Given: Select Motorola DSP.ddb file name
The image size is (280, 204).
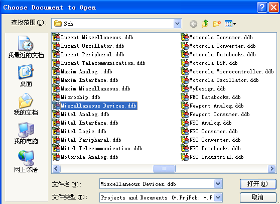Looking at the screenshot, I should click(213, 63).
